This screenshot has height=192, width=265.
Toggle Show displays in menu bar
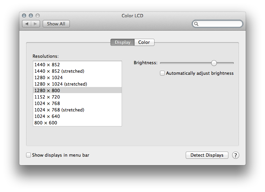[x=28, y=155]
